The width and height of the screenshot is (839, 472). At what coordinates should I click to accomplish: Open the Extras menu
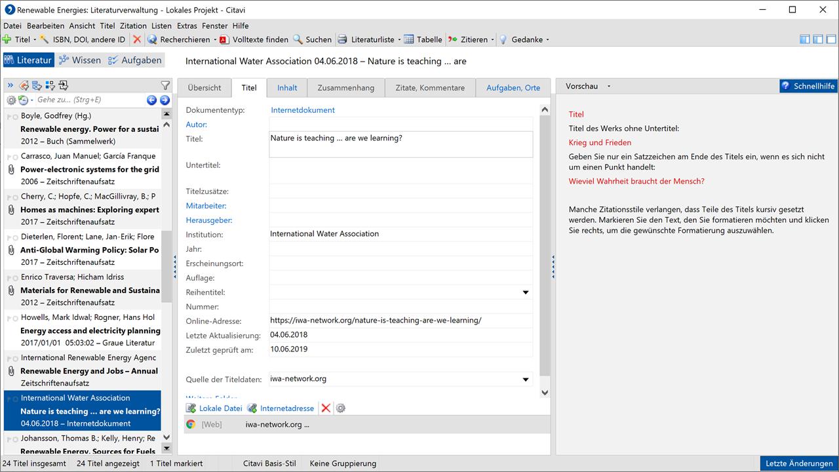click(x=187, y=26)
